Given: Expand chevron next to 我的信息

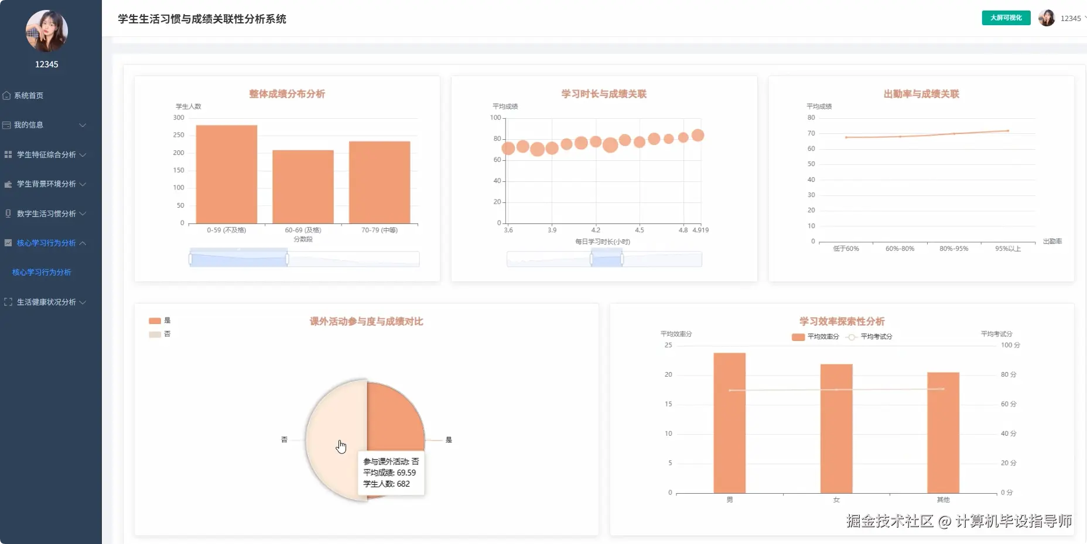Looking at the screenshot, I should [x=83, y=125].
